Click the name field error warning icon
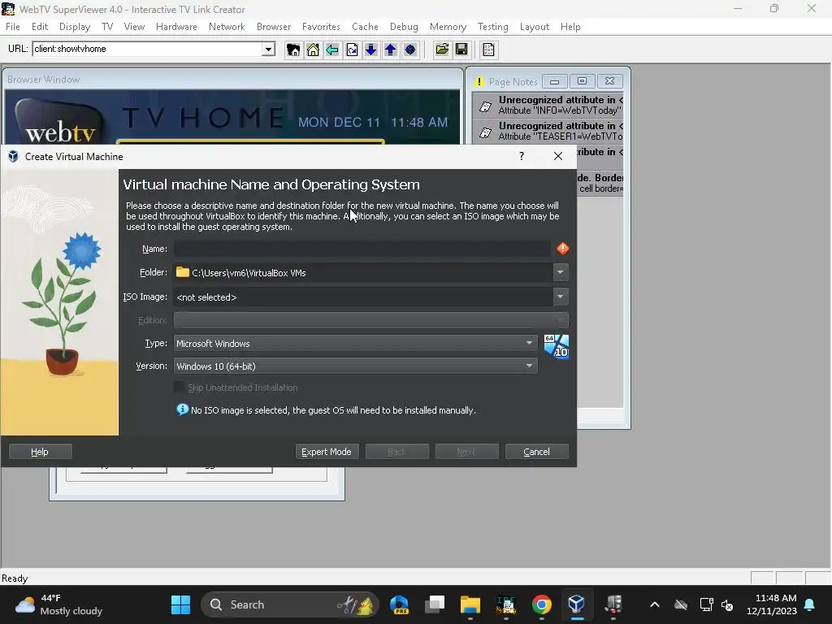The height and width of the screenshot is (624, 832). tap(562, 249)
